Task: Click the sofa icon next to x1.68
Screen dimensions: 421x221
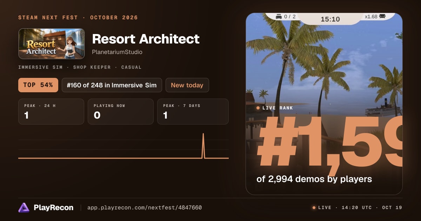Action: [382, 16]
